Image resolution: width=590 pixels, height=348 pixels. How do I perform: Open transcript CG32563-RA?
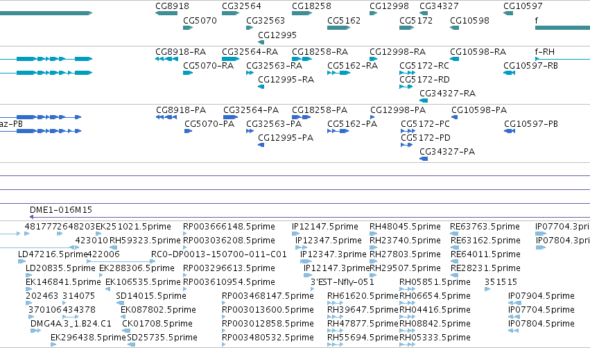pyautogui.click(x=274, y=65)
